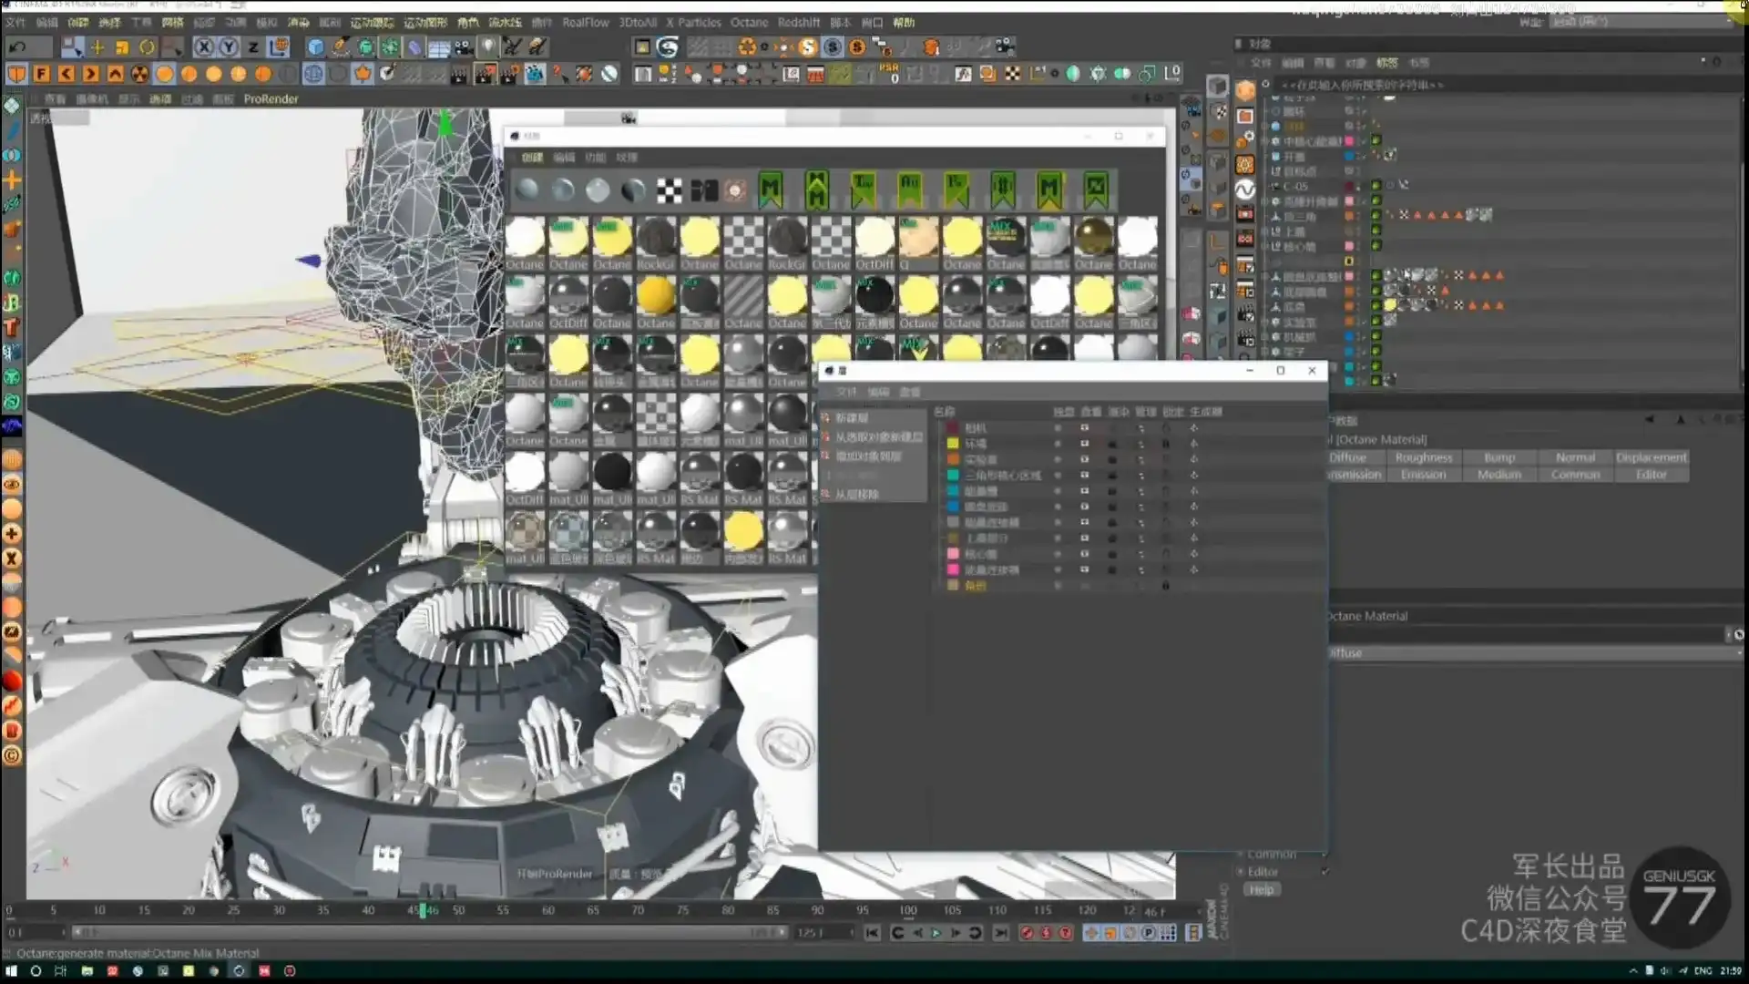The height and width of the screenshot is (984, 1749).
Task: Click the pink color swatch of the 核心圈 layer
Action: pos(954,553)
